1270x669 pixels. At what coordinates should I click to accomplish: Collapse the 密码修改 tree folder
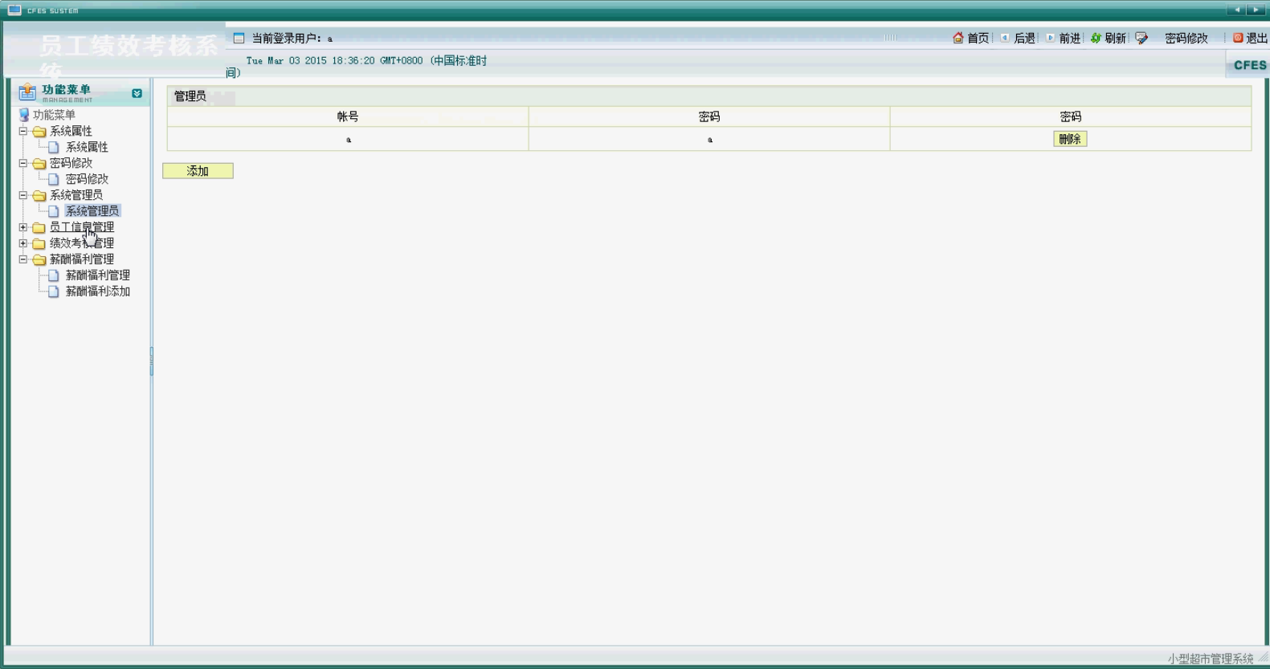23,163
